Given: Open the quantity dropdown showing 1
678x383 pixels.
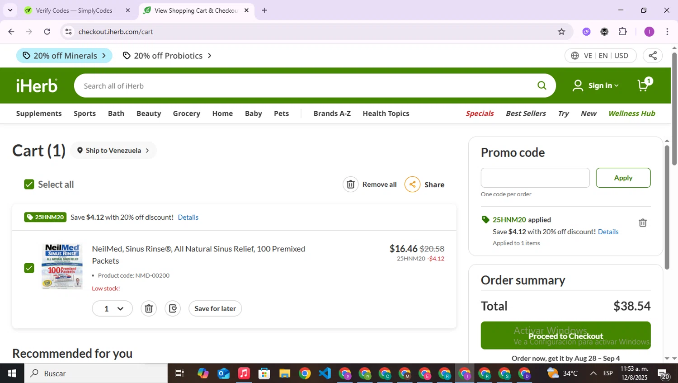Looking at the screenshot, I should tap(112, 308).
